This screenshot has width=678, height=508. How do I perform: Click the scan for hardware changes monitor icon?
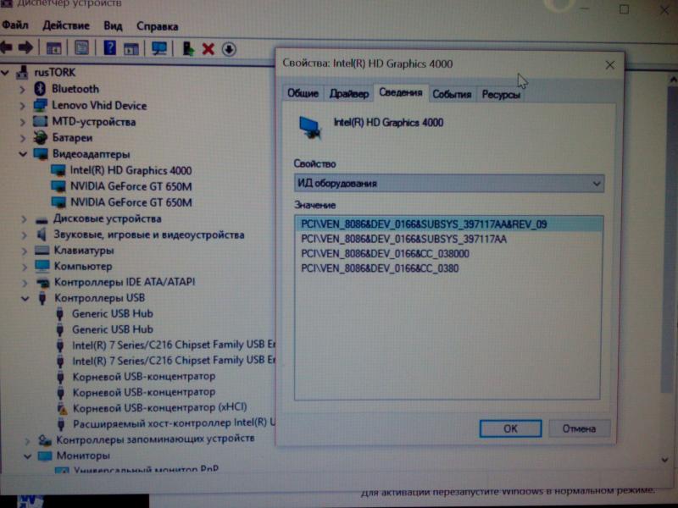[158, 48]
